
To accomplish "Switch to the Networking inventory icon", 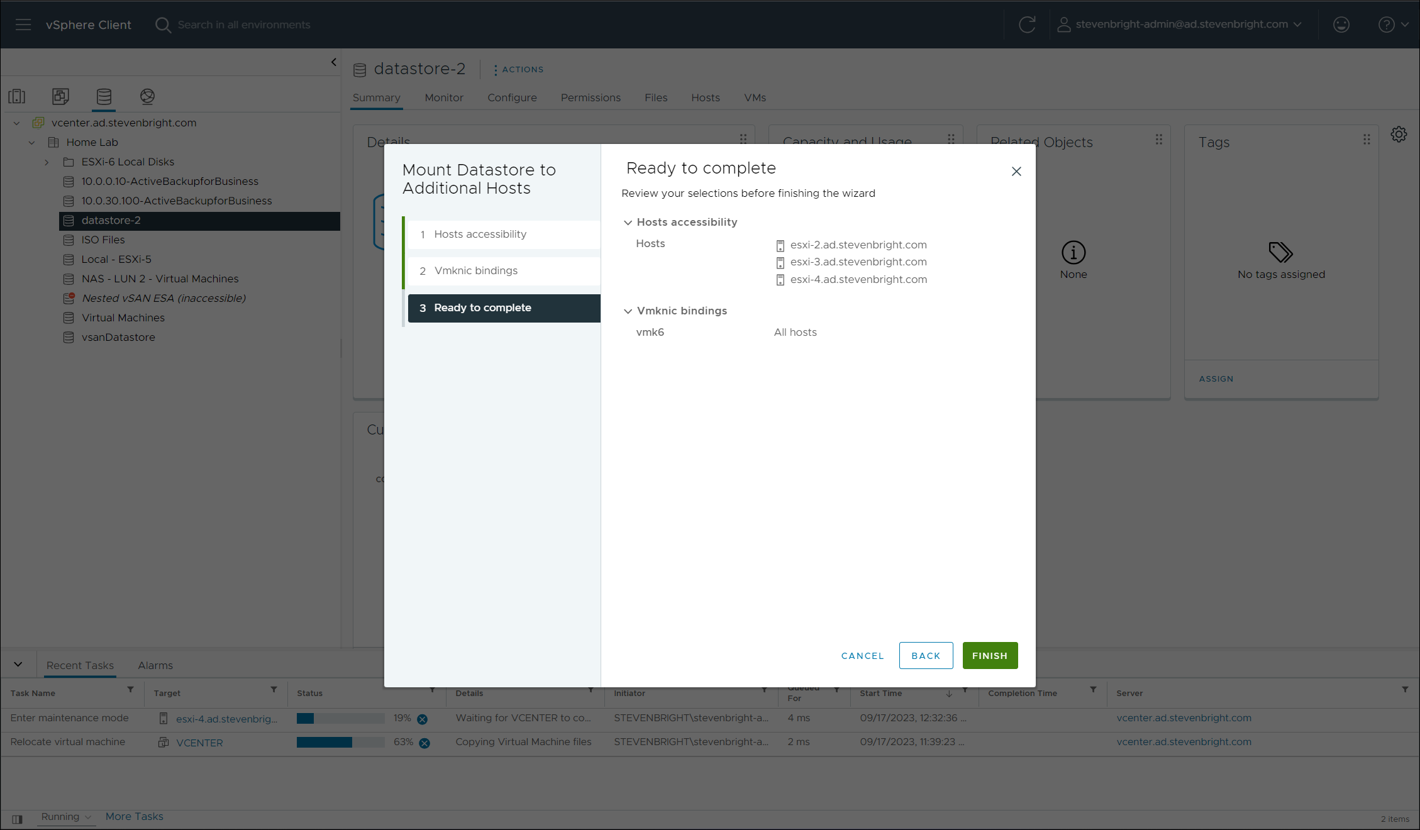I will point(147,96).
